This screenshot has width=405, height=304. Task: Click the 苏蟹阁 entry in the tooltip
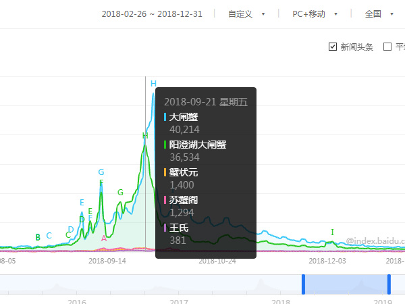(x=184, y=200)
